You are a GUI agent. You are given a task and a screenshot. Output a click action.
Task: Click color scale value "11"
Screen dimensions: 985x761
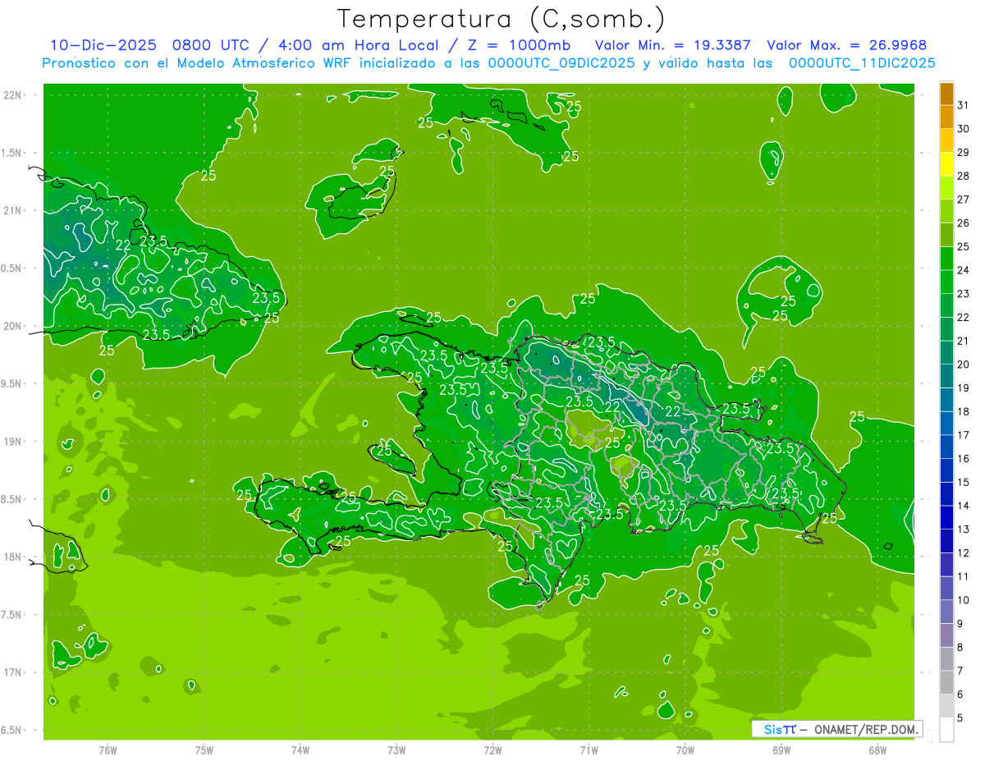[x=964, y=577]
